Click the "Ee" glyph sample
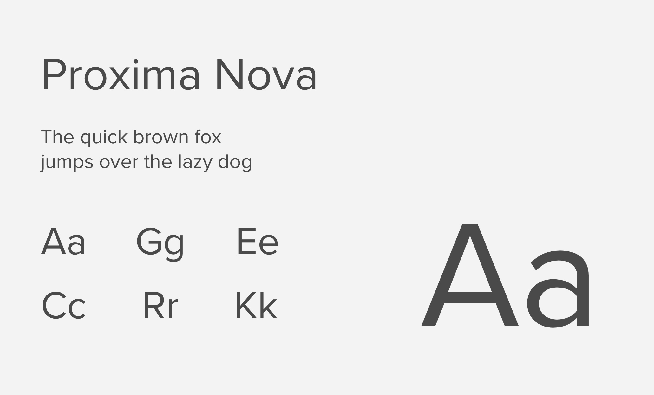 tap(258, 242)
